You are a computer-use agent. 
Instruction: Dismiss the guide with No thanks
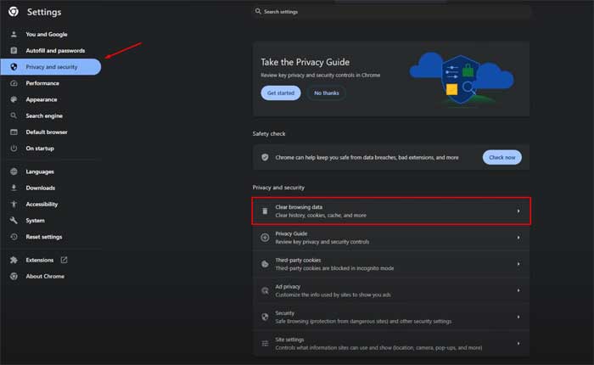(x=327, y=93)
